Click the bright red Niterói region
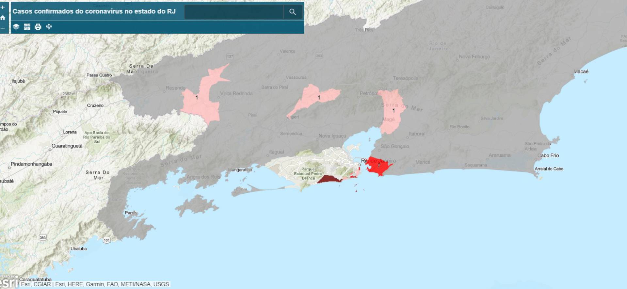 (x=379, y=167)
